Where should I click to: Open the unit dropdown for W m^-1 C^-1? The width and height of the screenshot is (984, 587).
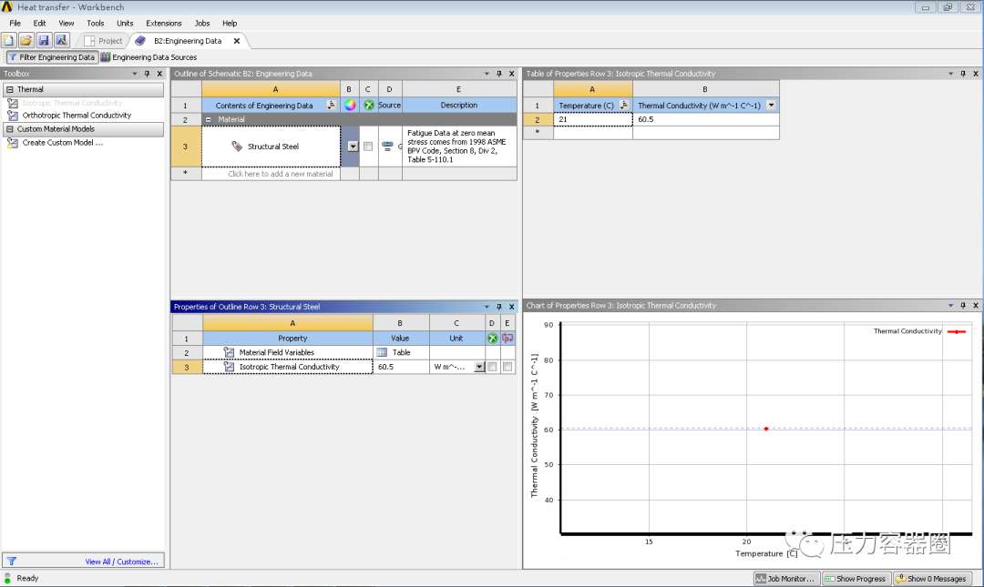point(478,365)
